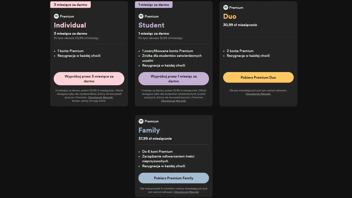This screenshot has width=352, height=198.
Task: Click the Spotify logo on Student card
Action: (x=141, y=16)
